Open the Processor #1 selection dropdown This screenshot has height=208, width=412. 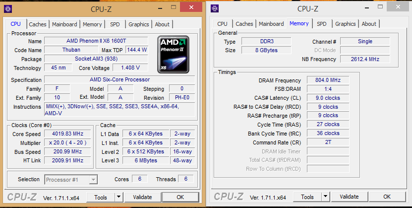tap(71, 180)
